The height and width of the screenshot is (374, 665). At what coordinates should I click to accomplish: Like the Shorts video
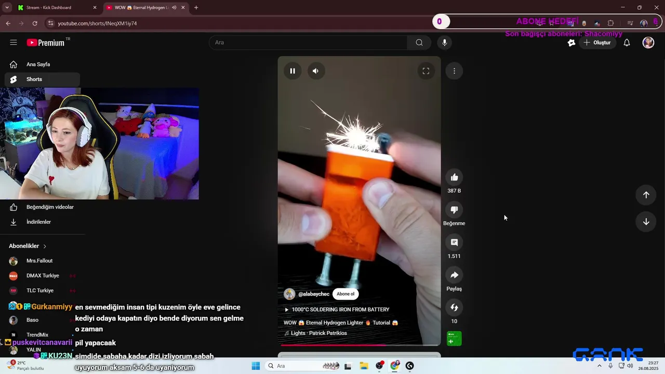454,177
